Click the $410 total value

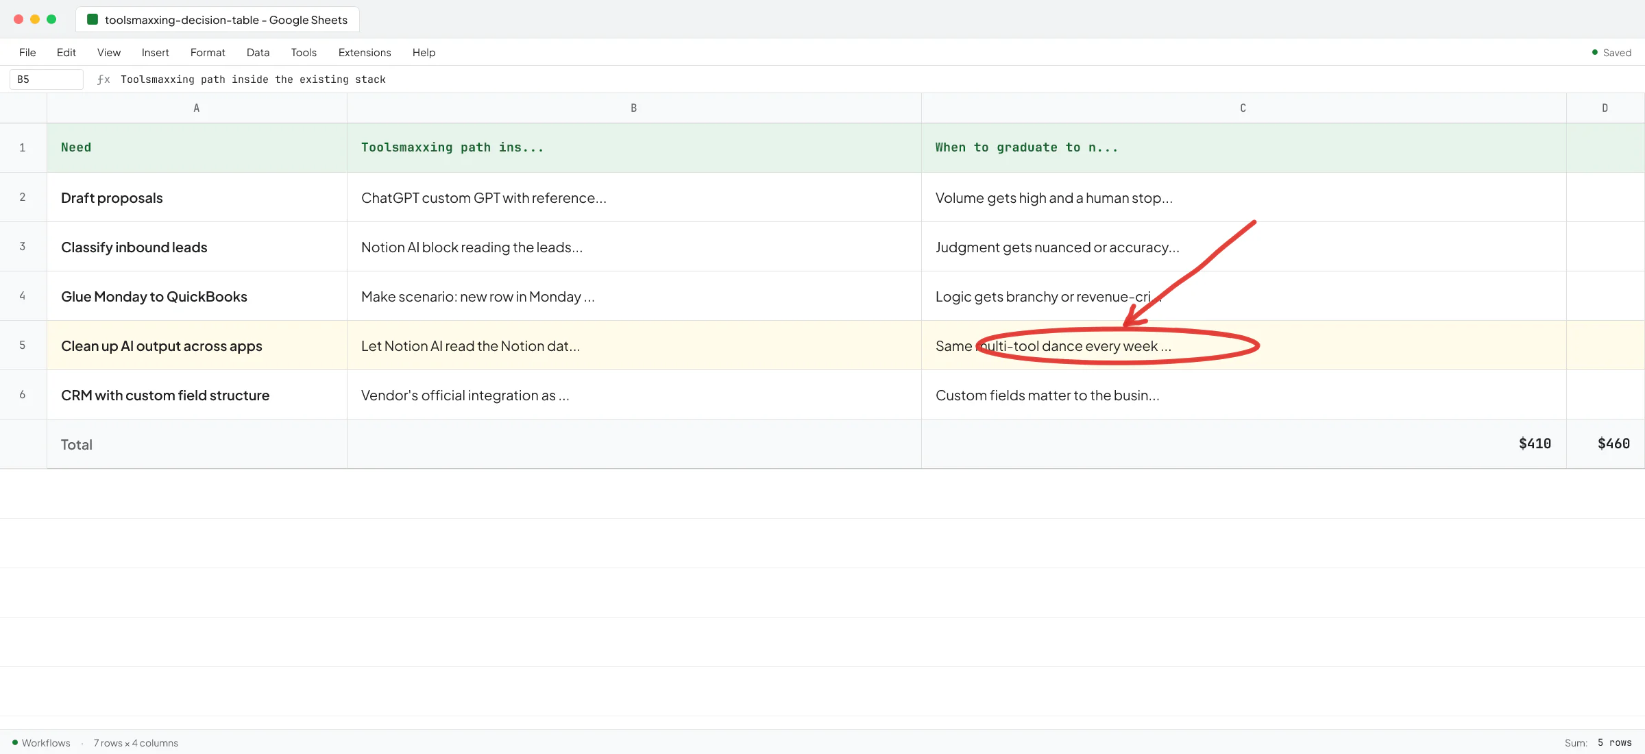[1535, 443]
